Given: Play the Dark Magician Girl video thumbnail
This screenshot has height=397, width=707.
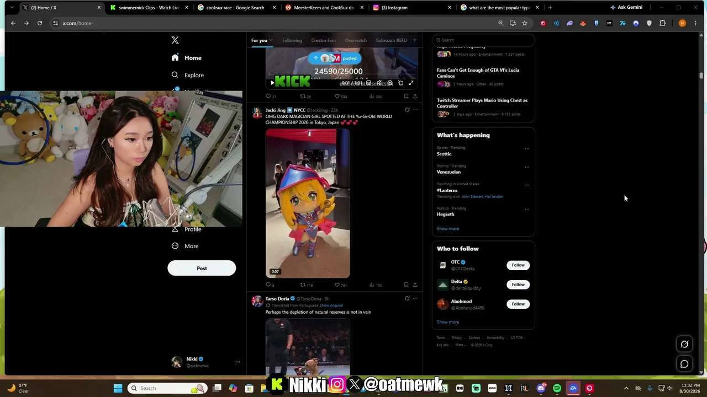Looking at the screenshot, I should pos(308,203).
